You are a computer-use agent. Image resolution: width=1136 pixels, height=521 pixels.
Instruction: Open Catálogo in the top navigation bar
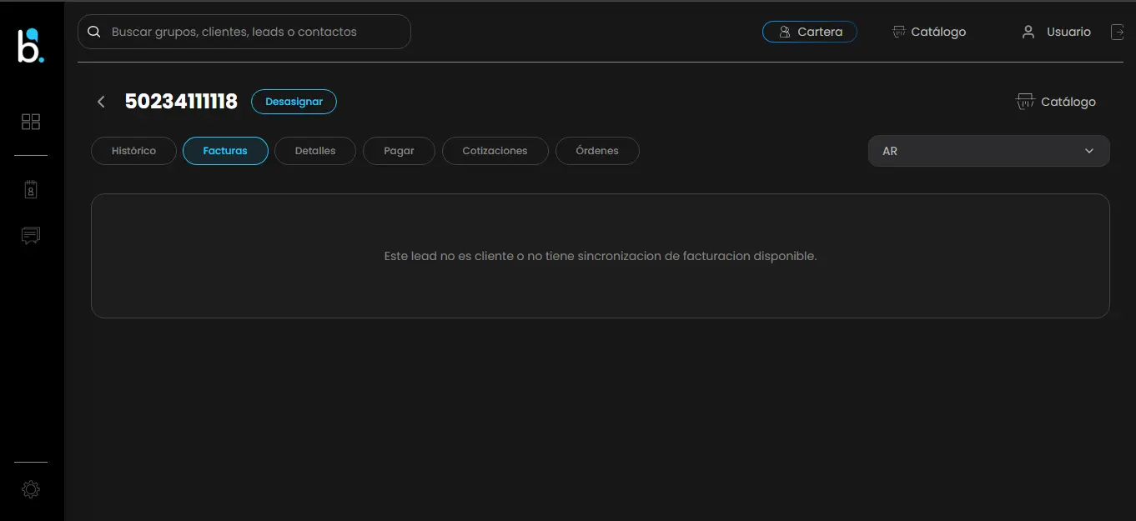coord(929,32)
